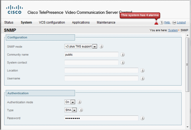Image resolution: width=191 pixels, height=130 pixels.
Task: Click the 'Username' label
Action: tap(13, 78)
